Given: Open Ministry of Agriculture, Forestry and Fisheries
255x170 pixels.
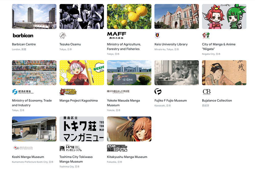Looking at the screenshot, I should pyautogui.click(x=124, y=47).
